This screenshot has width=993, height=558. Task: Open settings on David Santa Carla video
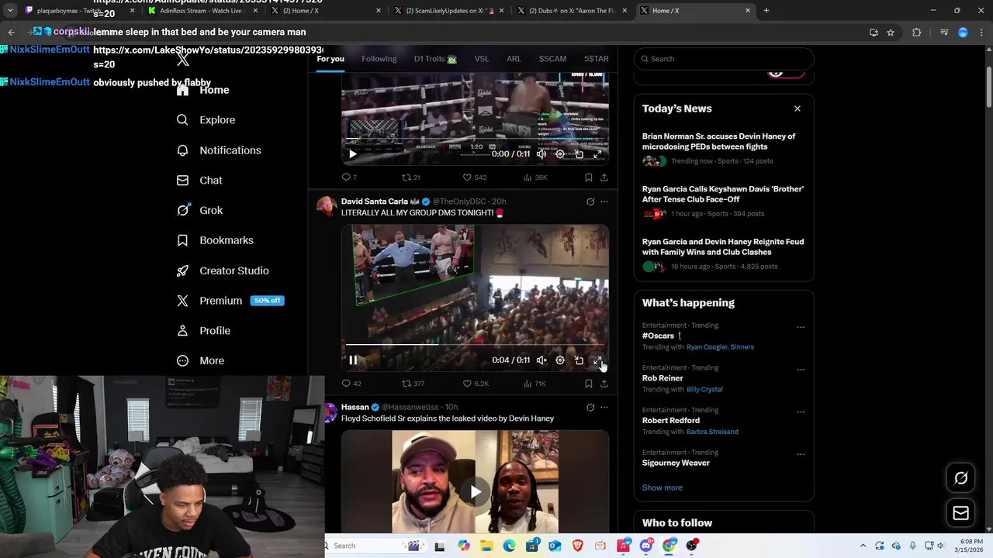[x=560, y=360]
